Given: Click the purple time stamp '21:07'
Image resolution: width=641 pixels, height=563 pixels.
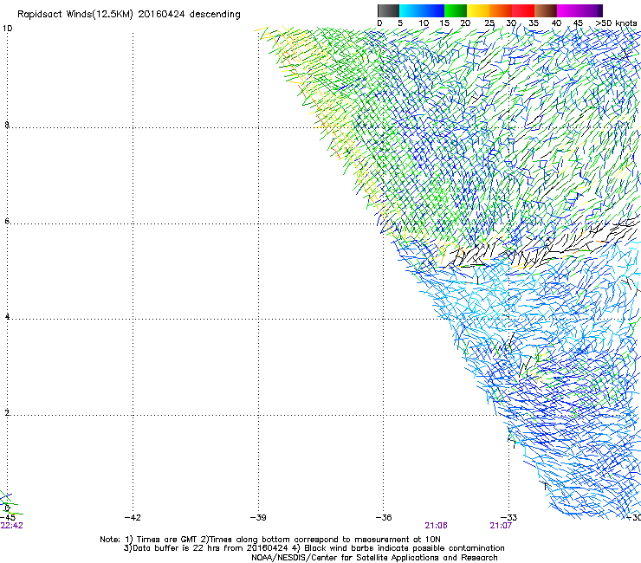Looking at the screenshot, I should point(501,526).
